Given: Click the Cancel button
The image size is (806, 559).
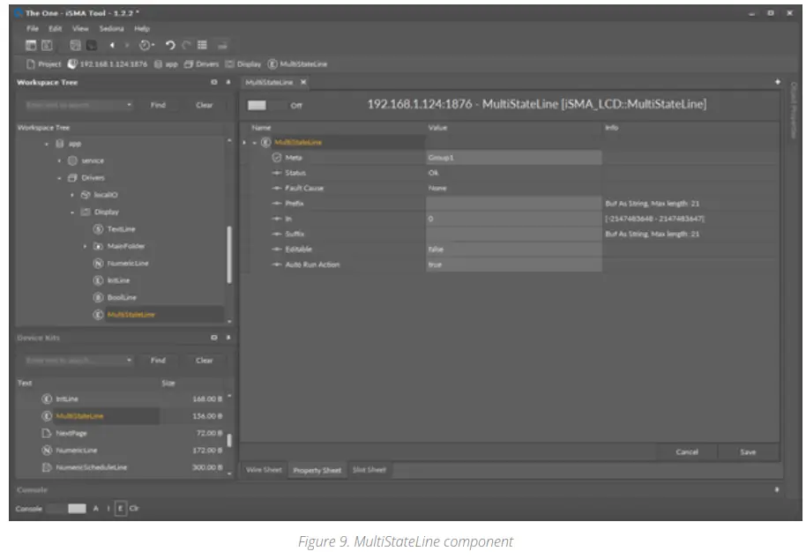Looking at the screenshot, I should (687, 451).
